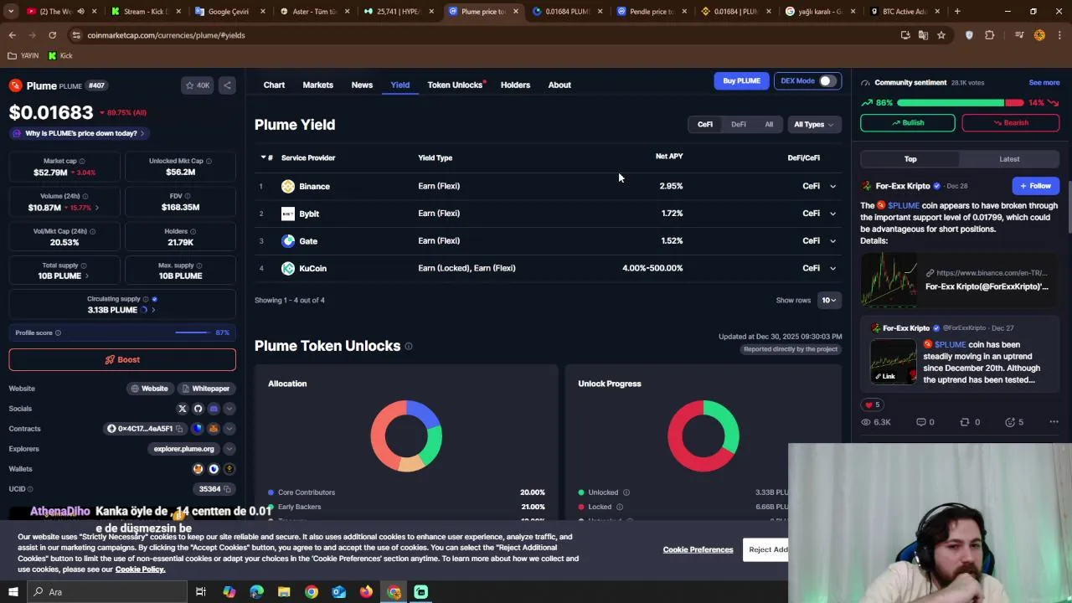Viewport: 1072px width, 603px height.
Task: Click the blue shield wallet icon beside contract
Action: [198, 429]
